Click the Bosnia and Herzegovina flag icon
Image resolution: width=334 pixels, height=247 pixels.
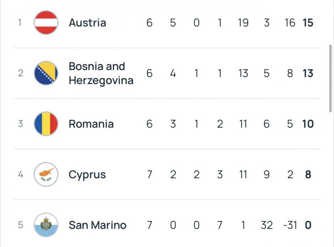tap(46, 73)
